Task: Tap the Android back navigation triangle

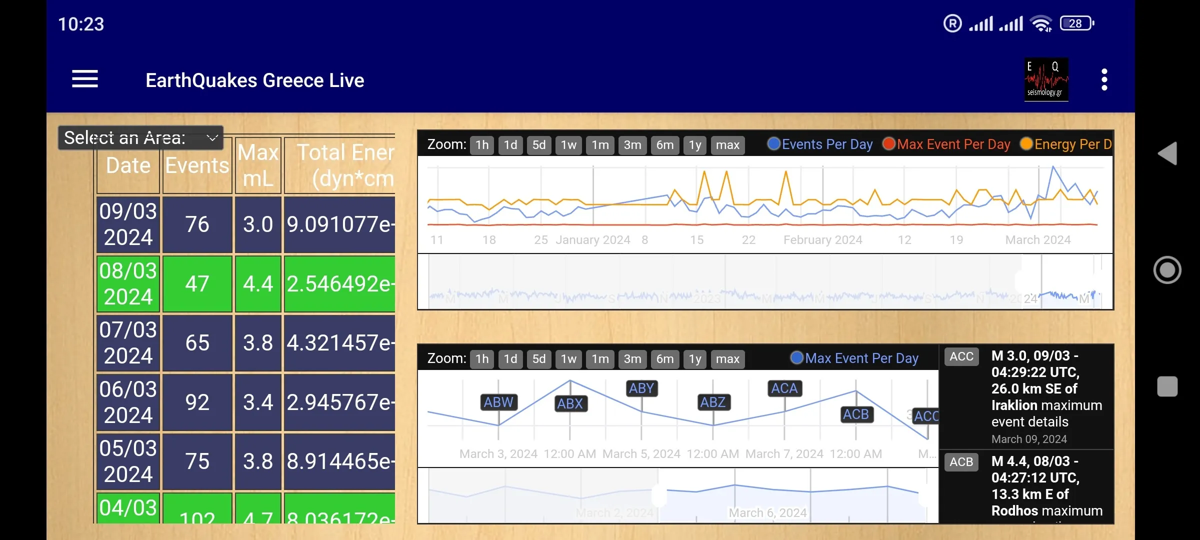Action: click(x=1167, y=153)
